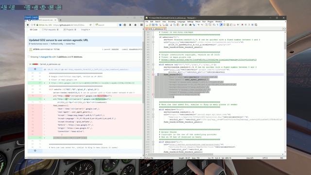Click the Print icon in Notepad++ toolbar
The height and width of the screenshot is (175, 311).
(167, 25)
